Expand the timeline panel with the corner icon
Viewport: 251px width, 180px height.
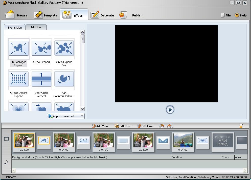242,126
